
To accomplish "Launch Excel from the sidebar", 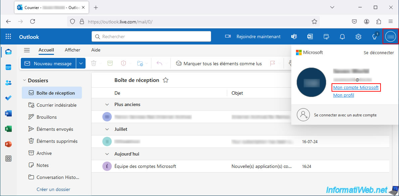I will point(8,129).
